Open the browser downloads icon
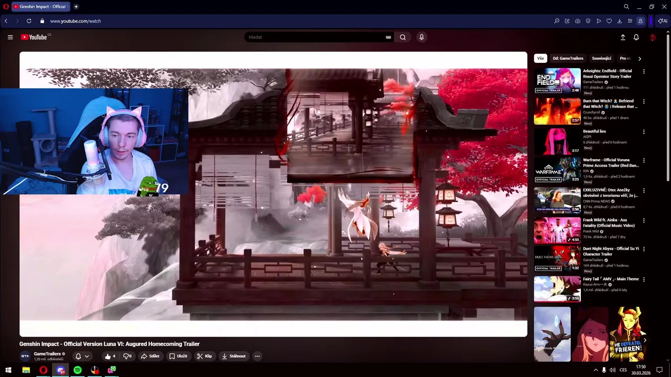The image size is (671, 377). [x=620, y=21]
